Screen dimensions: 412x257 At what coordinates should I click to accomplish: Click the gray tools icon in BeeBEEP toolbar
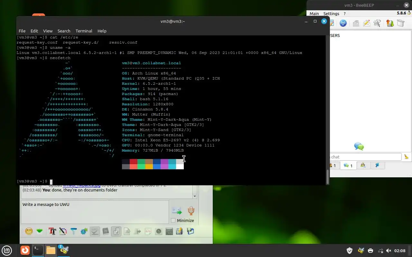click(377, 23)
